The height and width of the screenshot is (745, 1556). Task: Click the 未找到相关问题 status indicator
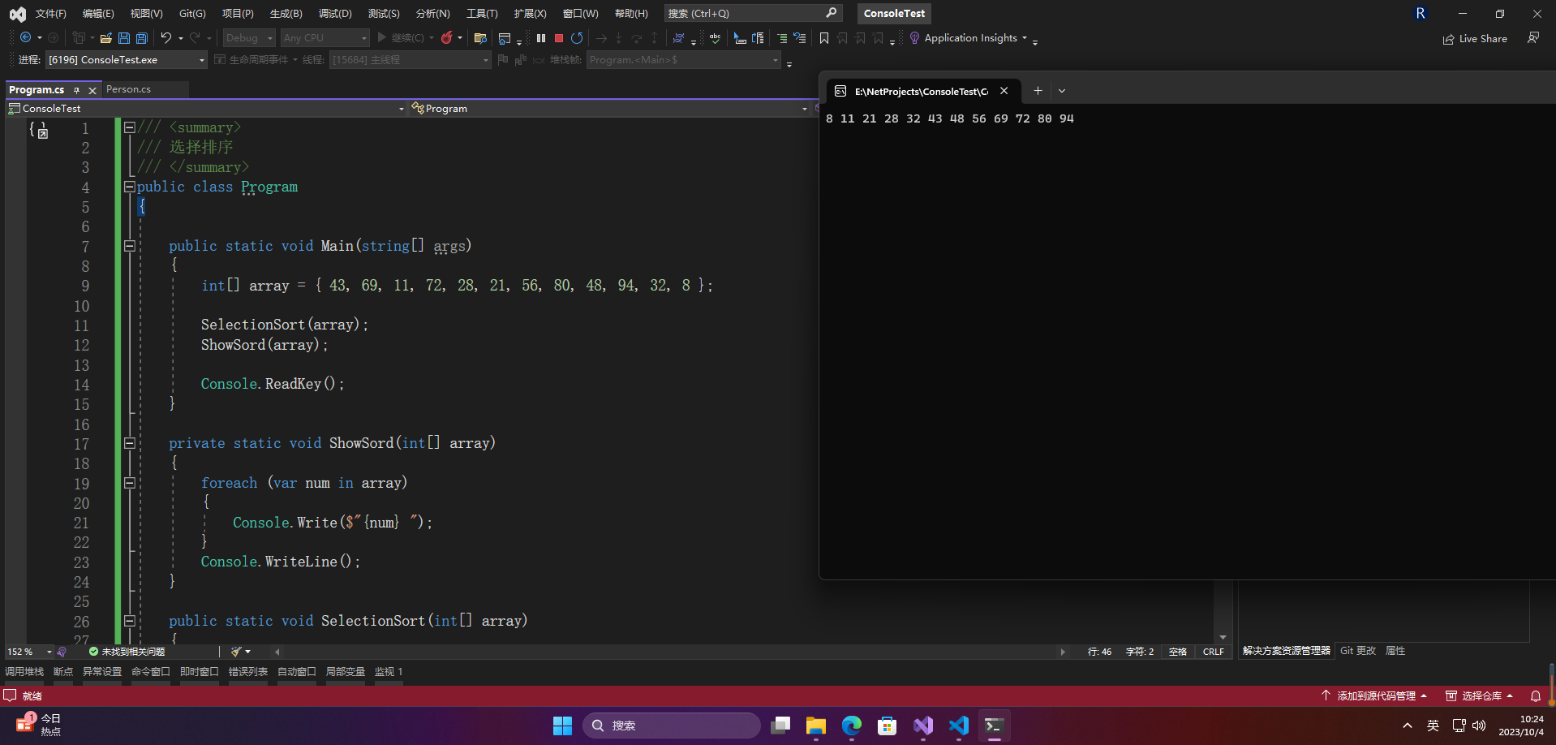[x=127, y=652]
